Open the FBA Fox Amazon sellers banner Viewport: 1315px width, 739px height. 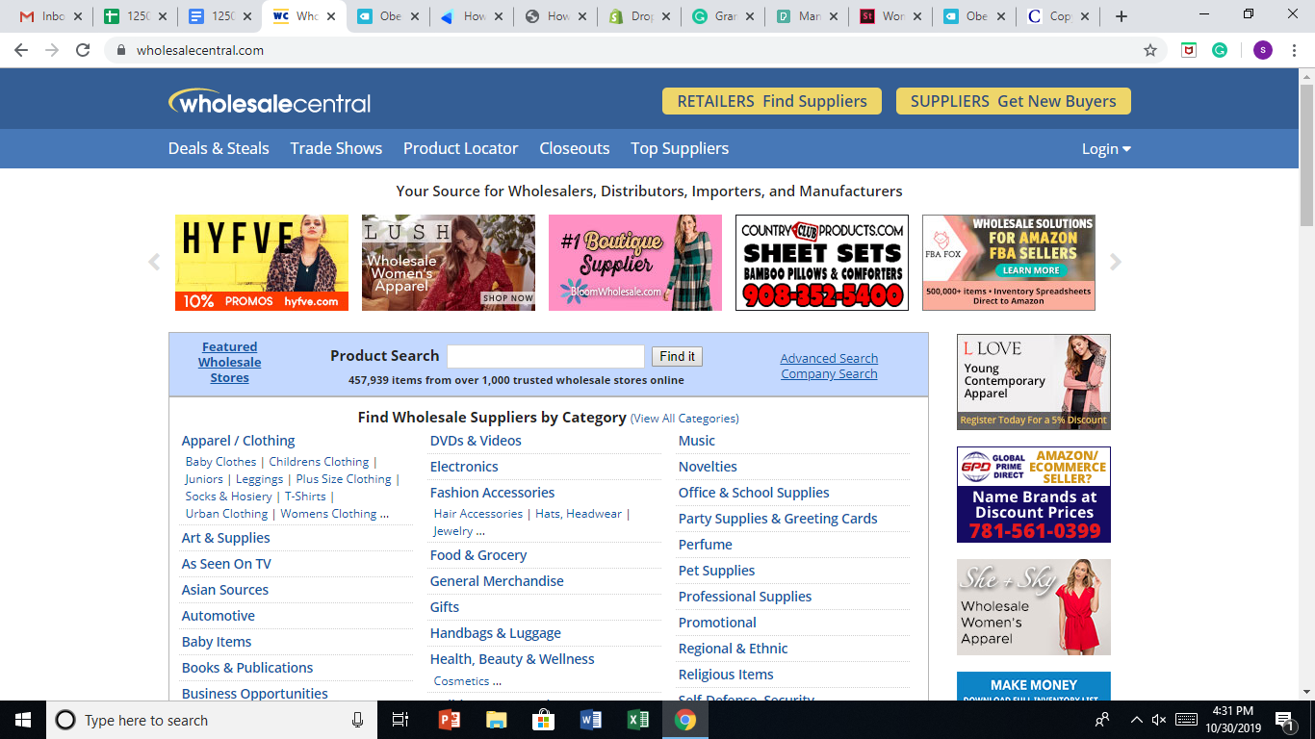point(1009,263)
